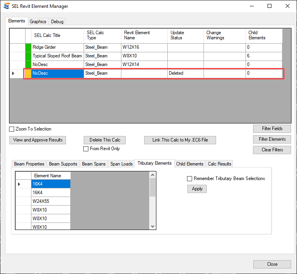Screen dimensions: 297x274
Task: Select the second 16K4 tributary element
Action: (51, 193)
